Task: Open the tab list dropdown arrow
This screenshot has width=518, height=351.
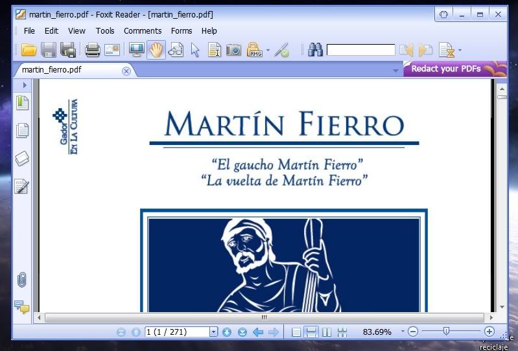Action: pyautogui.click(x=395, y=71)
